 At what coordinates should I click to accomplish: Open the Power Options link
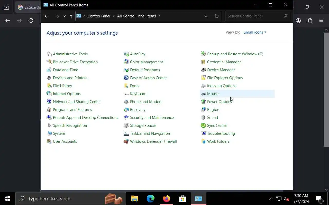pos(220,102)
